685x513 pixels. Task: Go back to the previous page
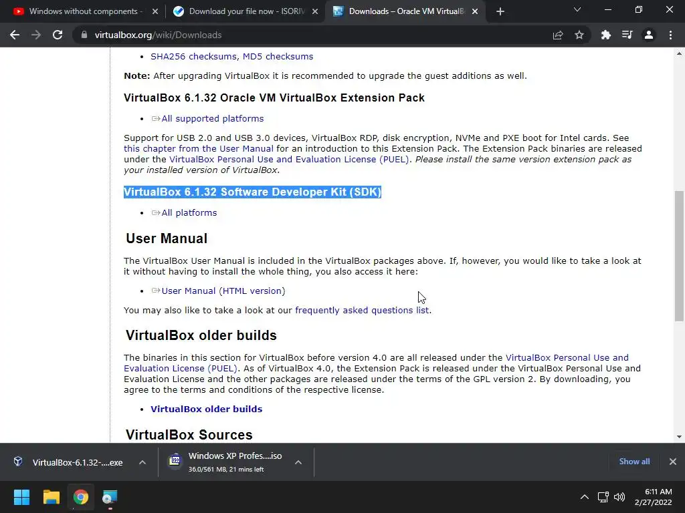pyautogui.click(x=15, y=35)
